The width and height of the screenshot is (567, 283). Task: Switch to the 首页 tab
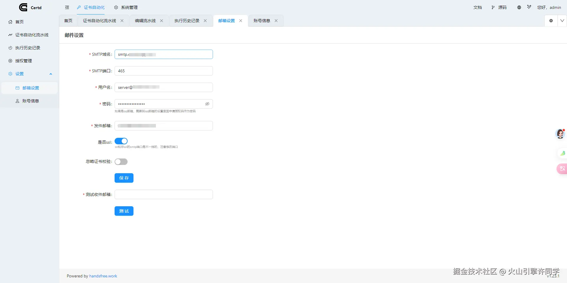coord(68,21)
